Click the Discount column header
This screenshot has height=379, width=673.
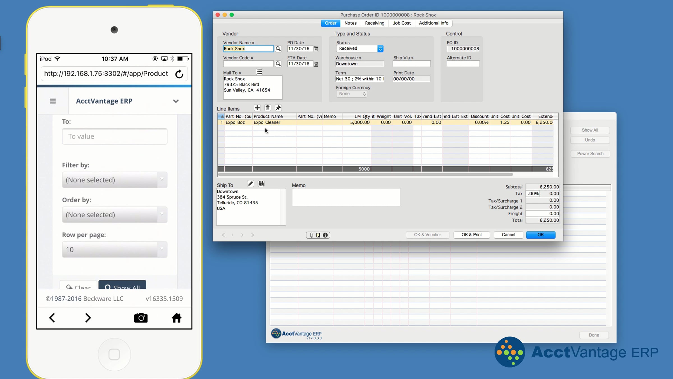pos(479,117)
